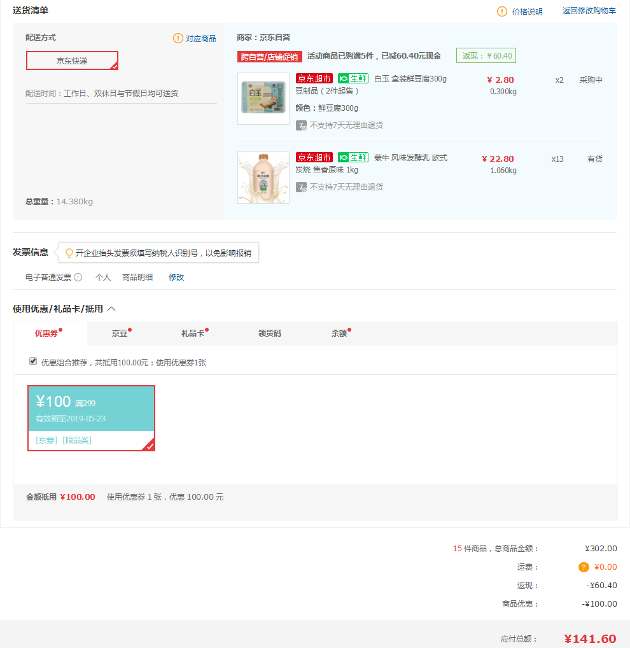Click 生鲜 tag on tofu item
Viewport: 630px width, 648px height.
353,78
